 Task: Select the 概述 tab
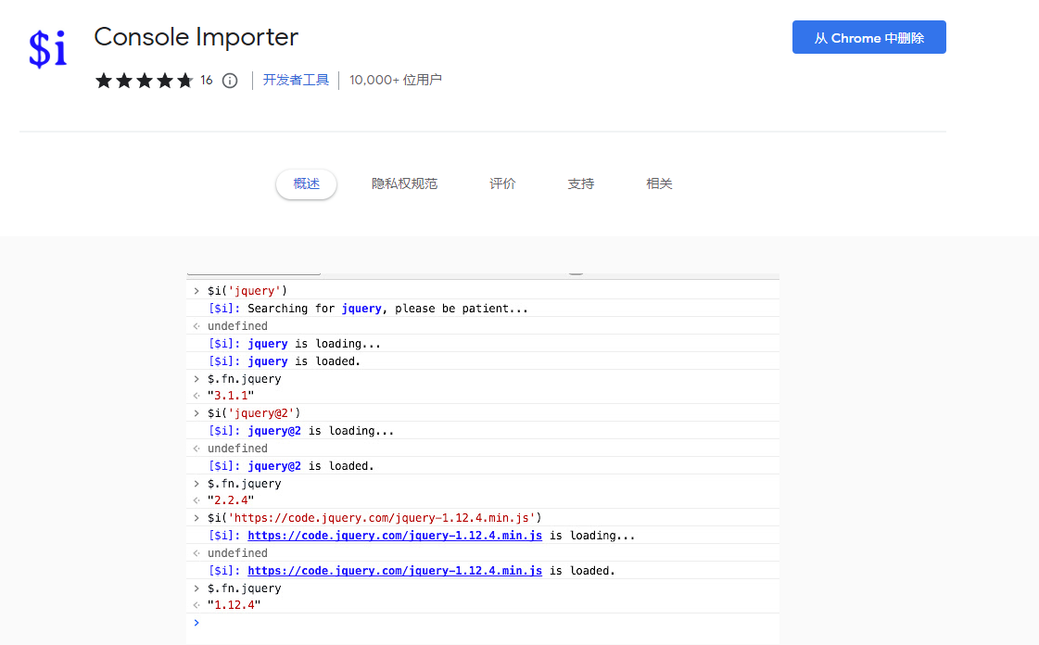pyautogui.click(x=306, y=183)
